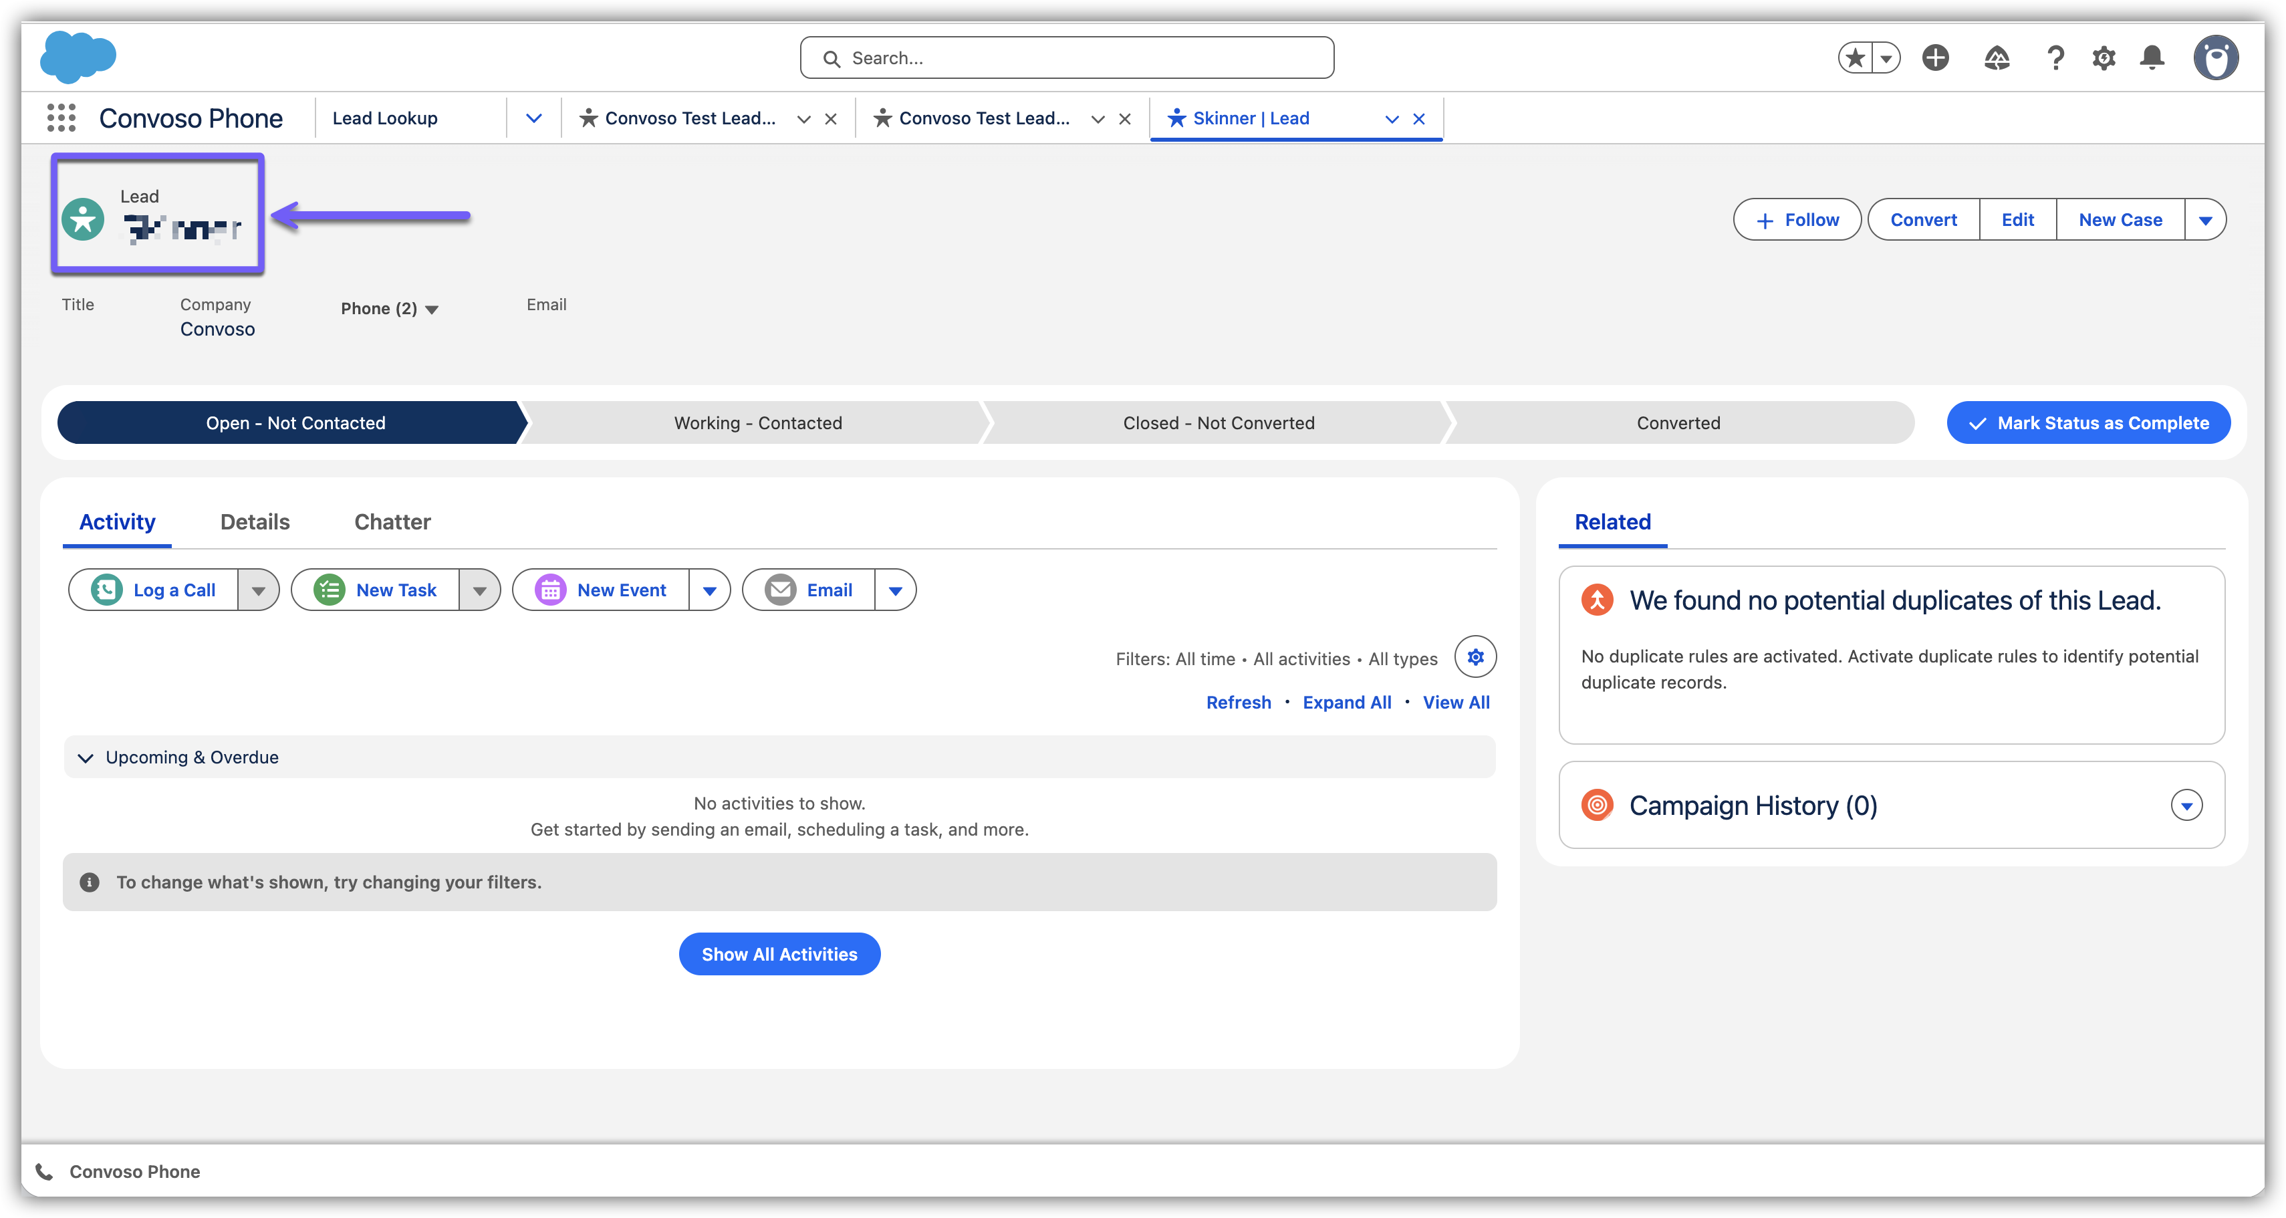Click the favorites star icon
The image size is (2286, 1218).
pyautogui.click(x=1855, y=59)
